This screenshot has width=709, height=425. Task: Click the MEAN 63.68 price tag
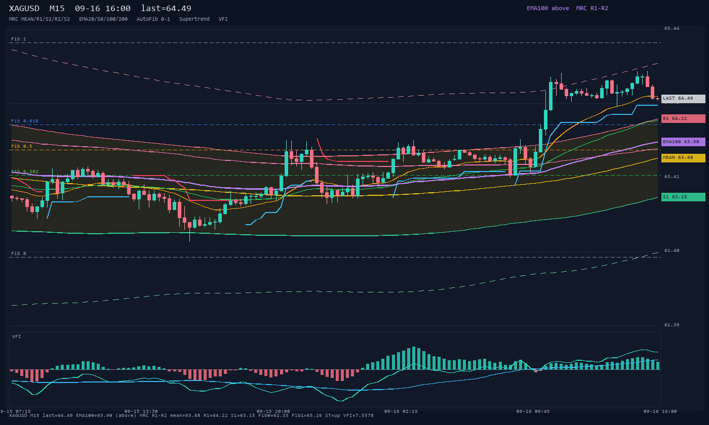tap(683, 158)
